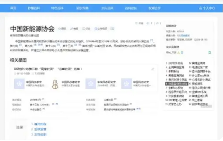Click the comment bubble counter icon
Image resolution: width=223 pixels, height=141 pixels.
pyautogui.click(x=157, y=23)
